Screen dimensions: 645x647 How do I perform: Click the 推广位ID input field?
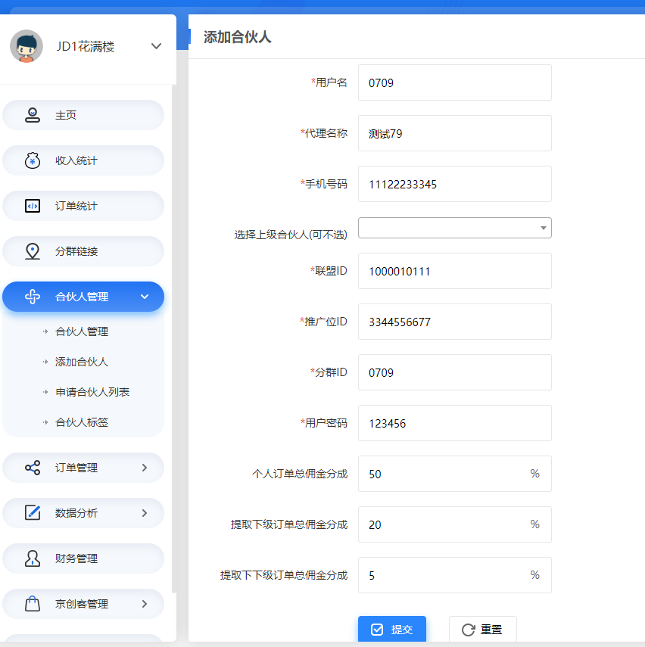pos(455,322)
